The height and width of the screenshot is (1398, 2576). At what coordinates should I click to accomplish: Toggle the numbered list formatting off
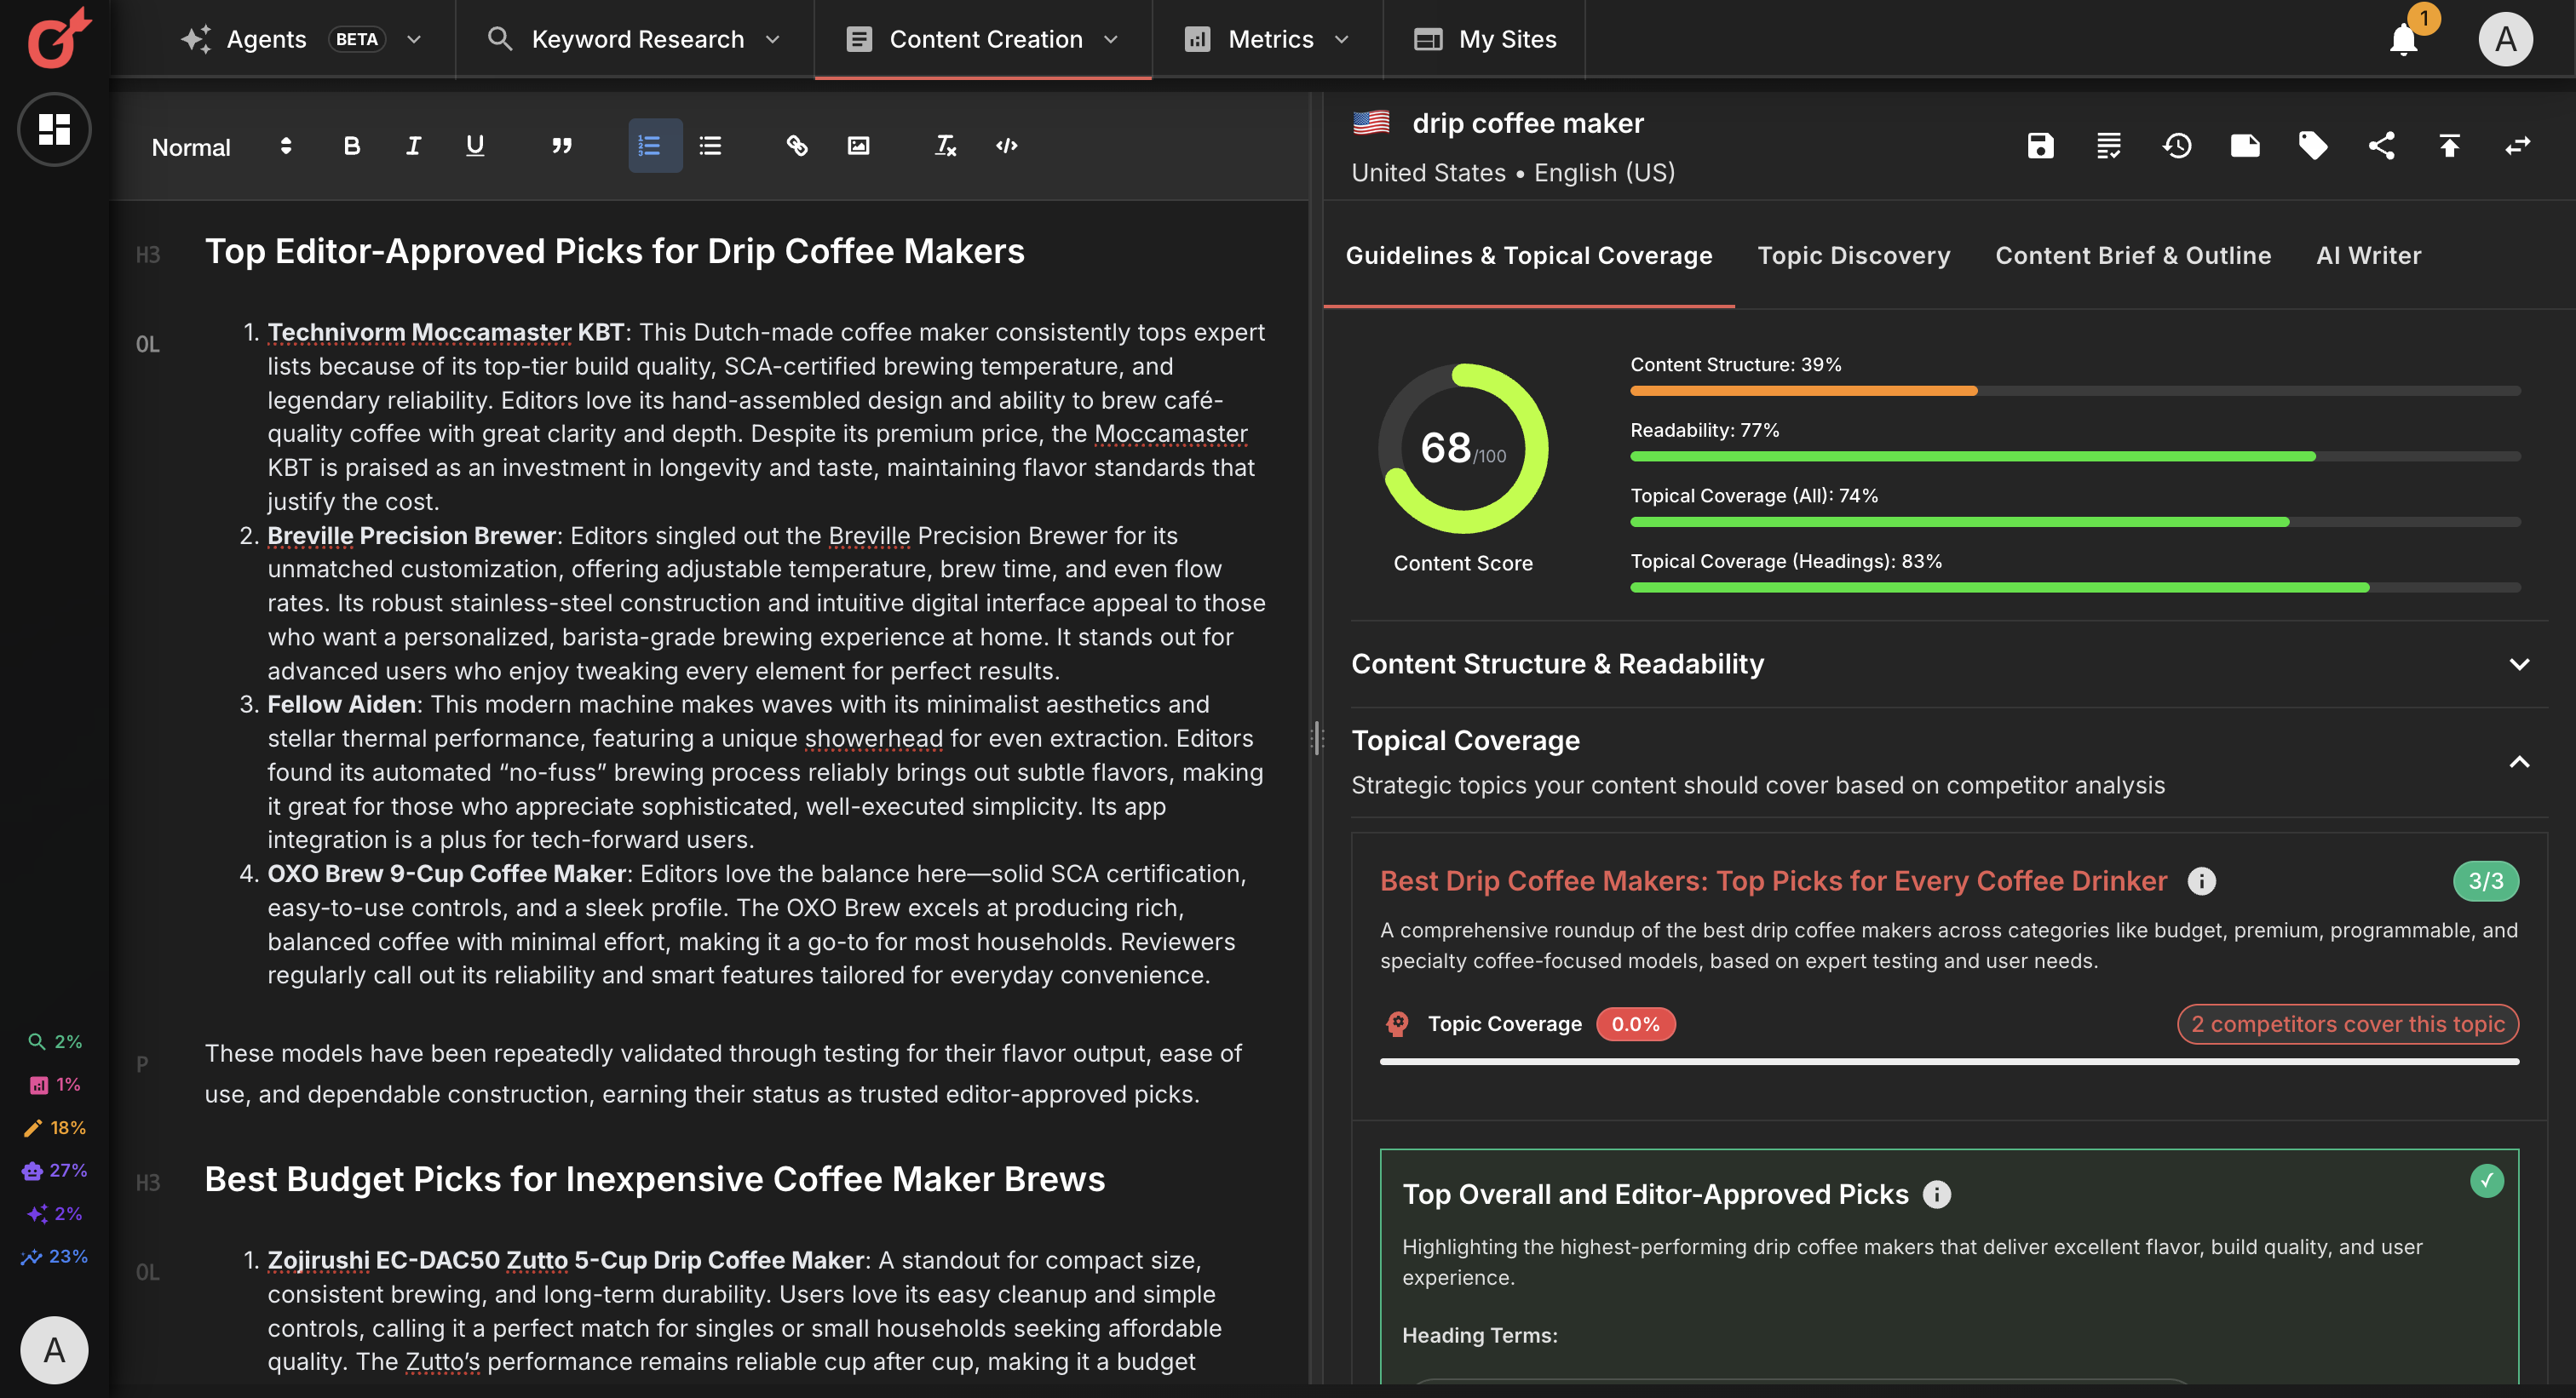[653, 146]
